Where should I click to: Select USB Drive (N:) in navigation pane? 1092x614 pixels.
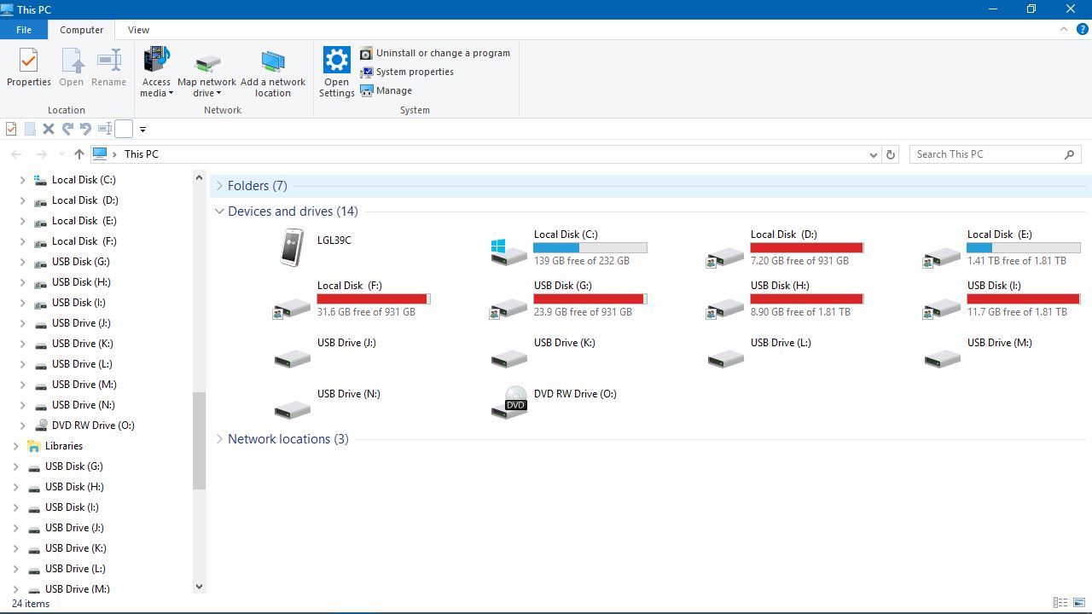click(83, 405)
